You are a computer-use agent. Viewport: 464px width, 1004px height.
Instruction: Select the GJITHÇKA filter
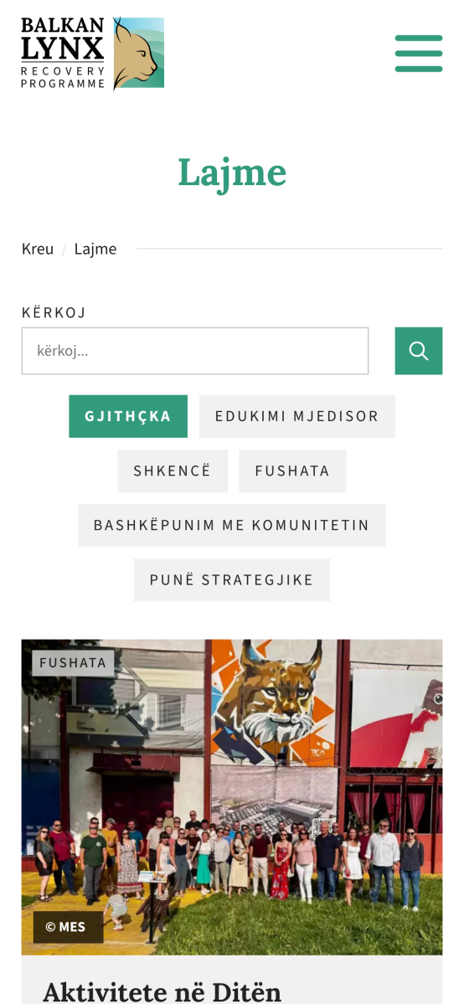coord(128,416)
